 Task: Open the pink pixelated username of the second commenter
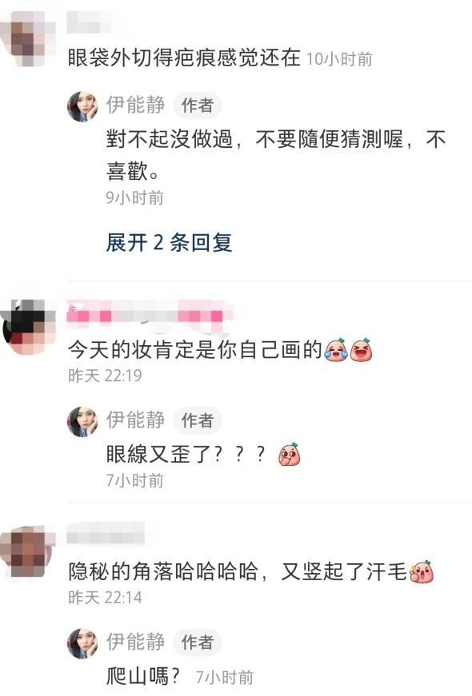pyautogui.click(x=150, y=316)
